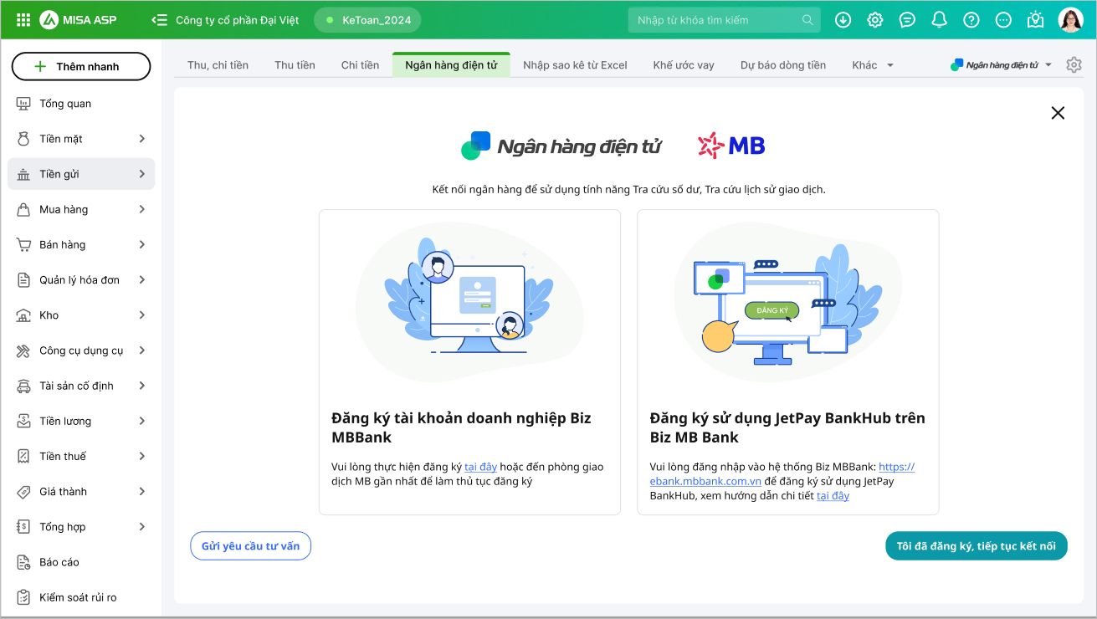
Task: Click the map location icon in header
Action: click(x=1036, y=20)
